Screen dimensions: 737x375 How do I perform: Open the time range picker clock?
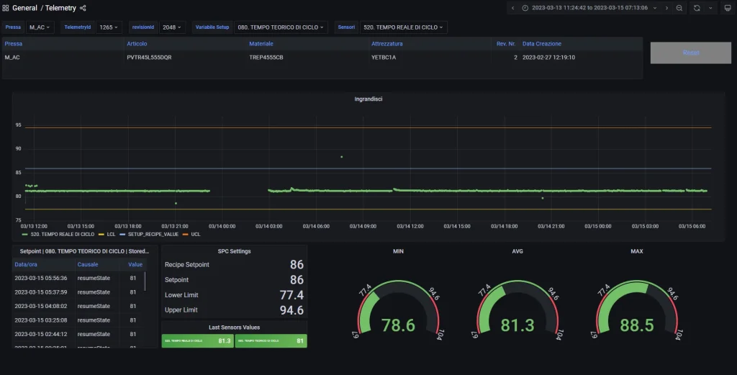pyautogui.click(x=525, y=8)
